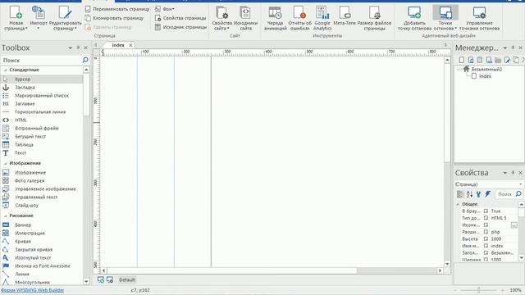
Task: Click the Default breakpoint button
Action: point(127,280)
